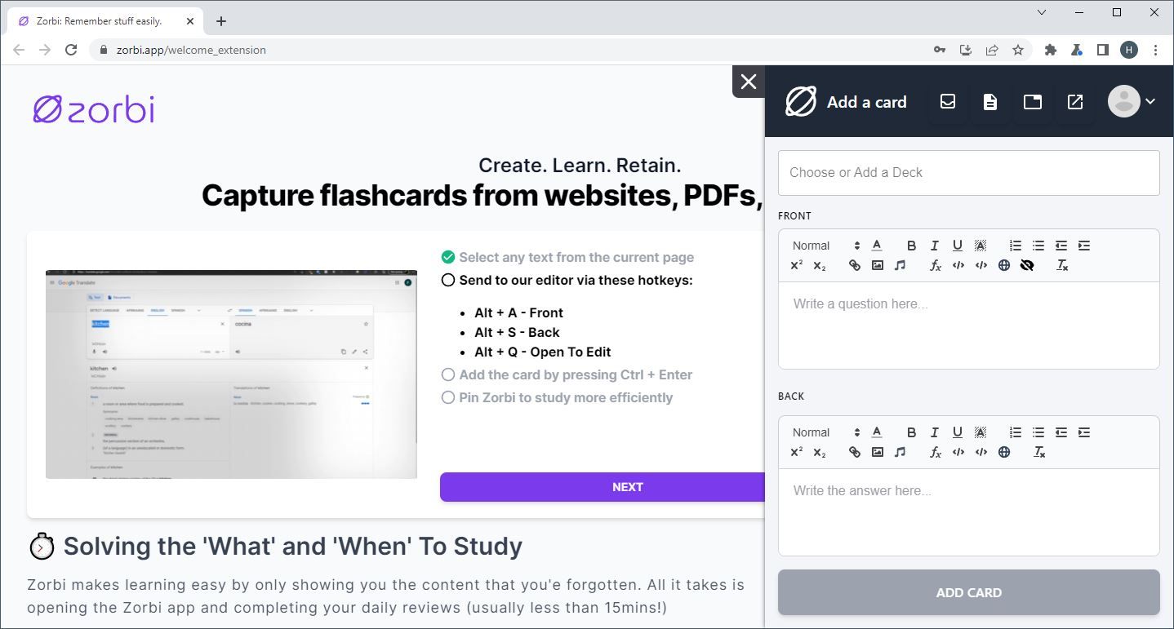Viewport: 1174px width, 629px height.
Task: Apply underline in the Back editor toolbar
Action: (x=958, y=432)
